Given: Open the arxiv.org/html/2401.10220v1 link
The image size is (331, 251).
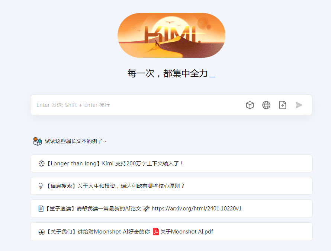Looking at the screenshot, I should pos(196,209).
